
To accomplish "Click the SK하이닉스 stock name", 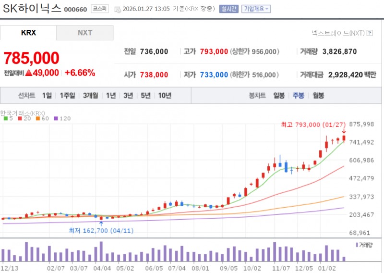I will [32, 9].
